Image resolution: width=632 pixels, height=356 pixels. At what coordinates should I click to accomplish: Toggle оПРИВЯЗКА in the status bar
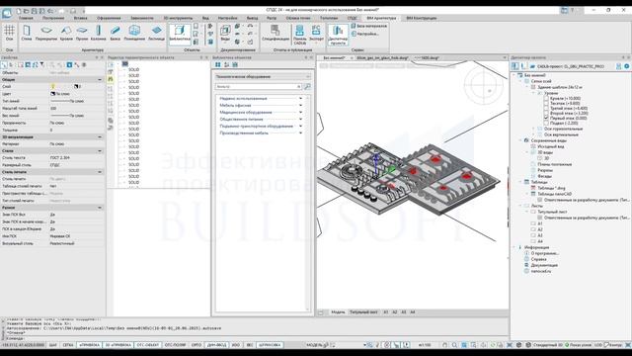click(x=90, y=345)
